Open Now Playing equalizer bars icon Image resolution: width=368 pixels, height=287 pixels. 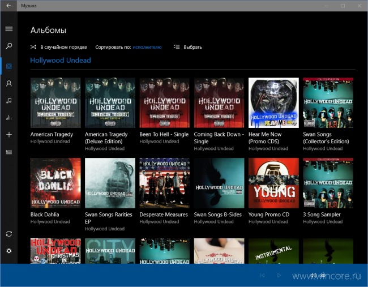pyautogui.click(x=9, y=117)
